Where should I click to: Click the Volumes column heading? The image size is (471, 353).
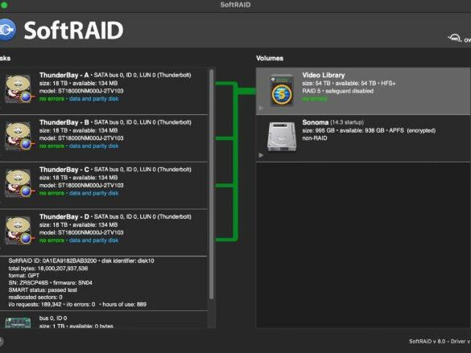pos(270,58)
